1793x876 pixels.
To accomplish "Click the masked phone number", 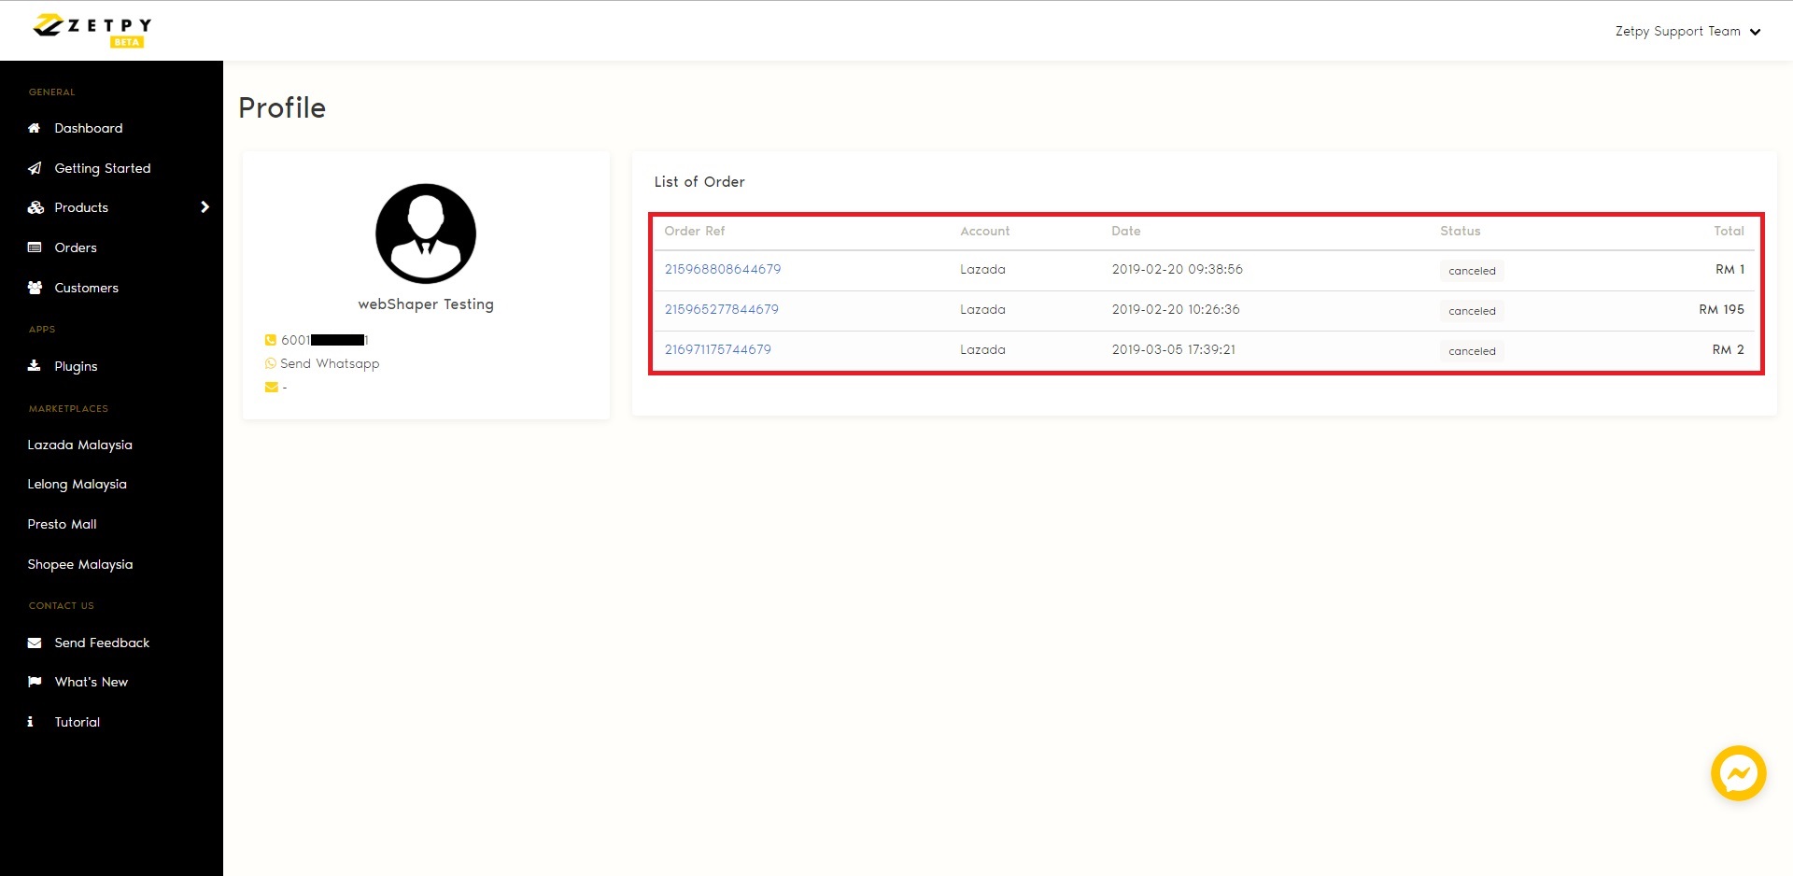I will (325, 340).
